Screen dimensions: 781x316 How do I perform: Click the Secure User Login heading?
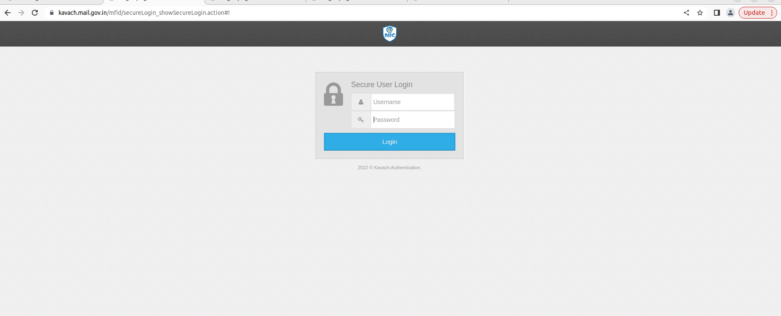click(382, 85)
